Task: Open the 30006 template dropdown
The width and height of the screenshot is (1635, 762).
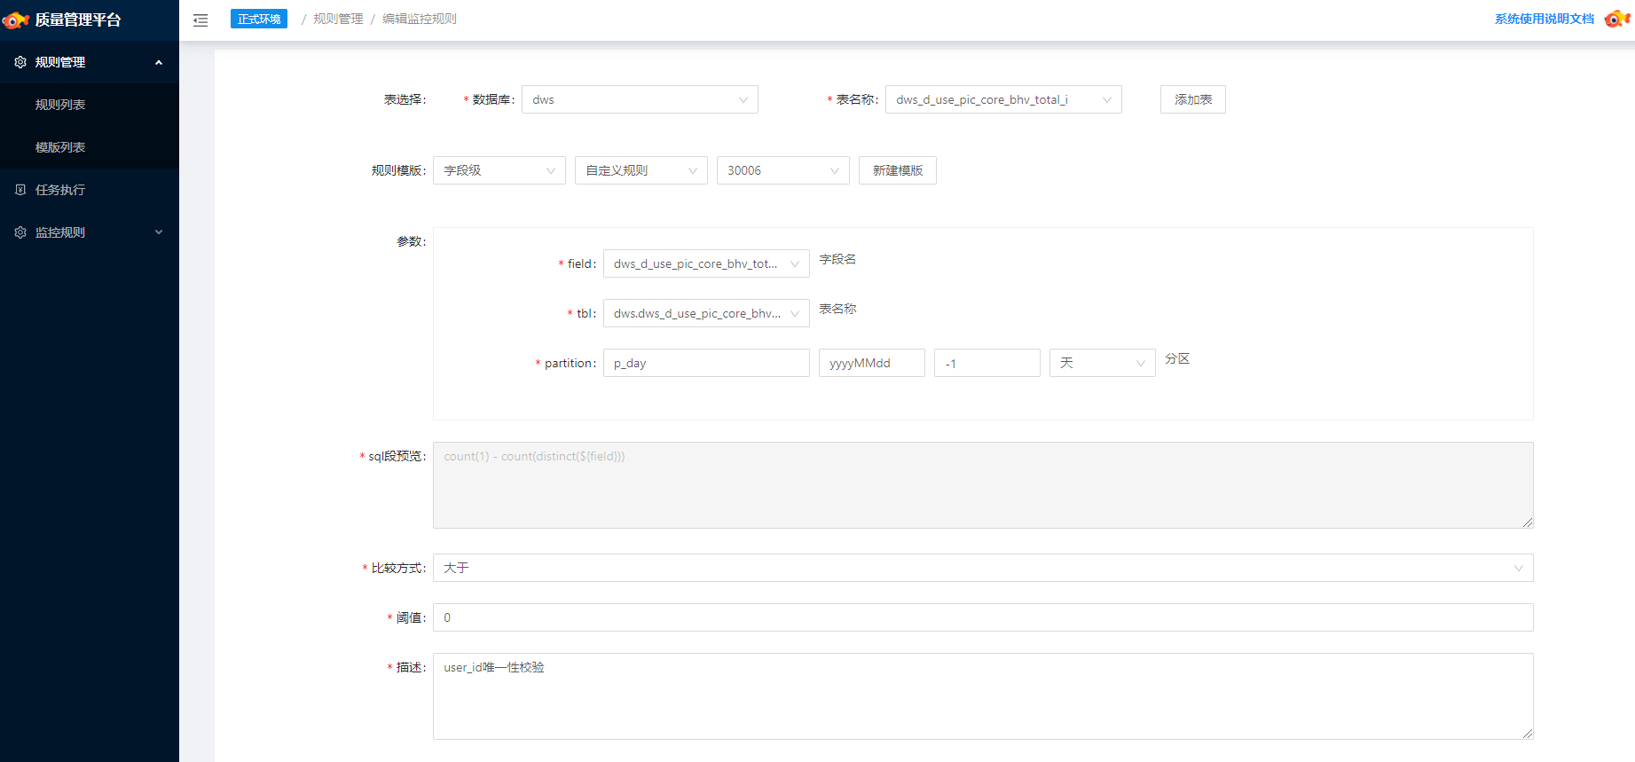Action: [x=783, y=170]
